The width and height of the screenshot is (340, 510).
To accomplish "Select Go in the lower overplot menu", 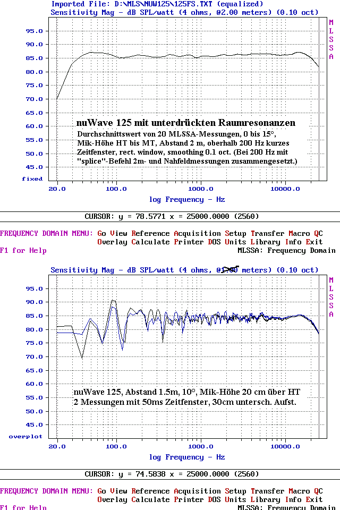I will tap(101, 491).
